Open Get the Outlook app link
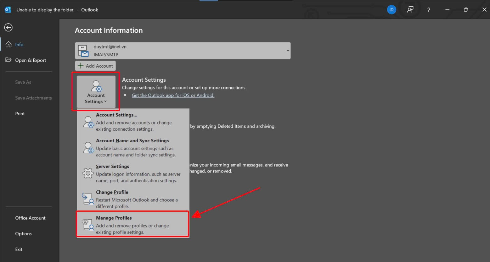This screenshot has width=490, height=262. coord(173,96)
